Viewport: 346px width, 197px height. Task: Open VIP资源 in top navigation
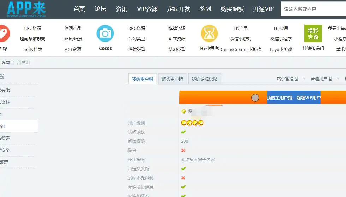tap(147, 9)
